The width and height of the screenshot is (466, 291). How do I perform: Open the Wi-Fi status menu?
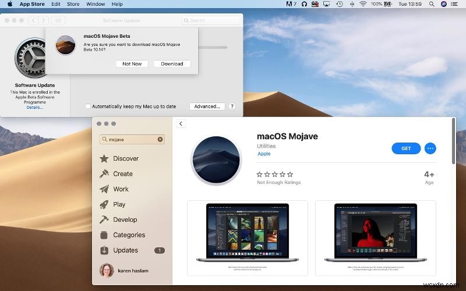(x=363, y=4)
